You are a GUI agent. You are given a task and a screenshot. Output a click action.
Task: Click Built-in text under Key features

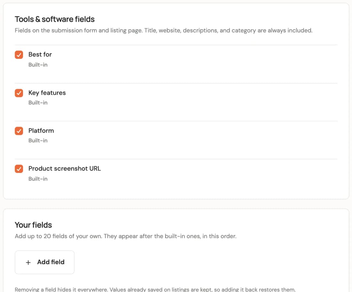[x=38, y=103]
